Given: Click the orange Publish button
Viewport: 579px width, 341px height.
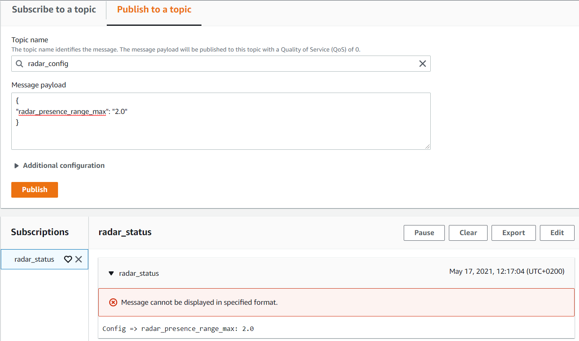Looking at the screenshot, I should click(35, 190).
